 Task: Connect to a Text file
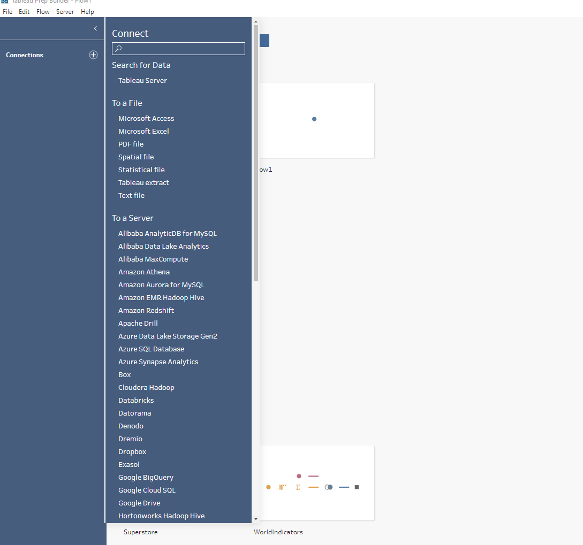[131, 195]
